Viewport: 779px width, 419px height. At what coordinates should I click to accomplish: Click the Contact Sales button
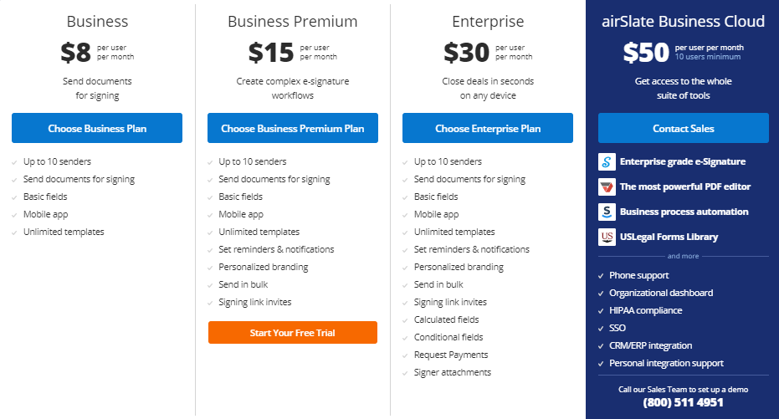(x=683, y=129)
